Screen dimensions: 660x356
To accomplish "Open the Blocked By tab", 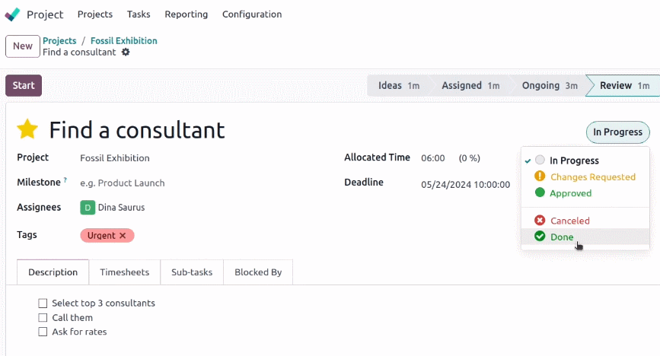I will point(258,272).
